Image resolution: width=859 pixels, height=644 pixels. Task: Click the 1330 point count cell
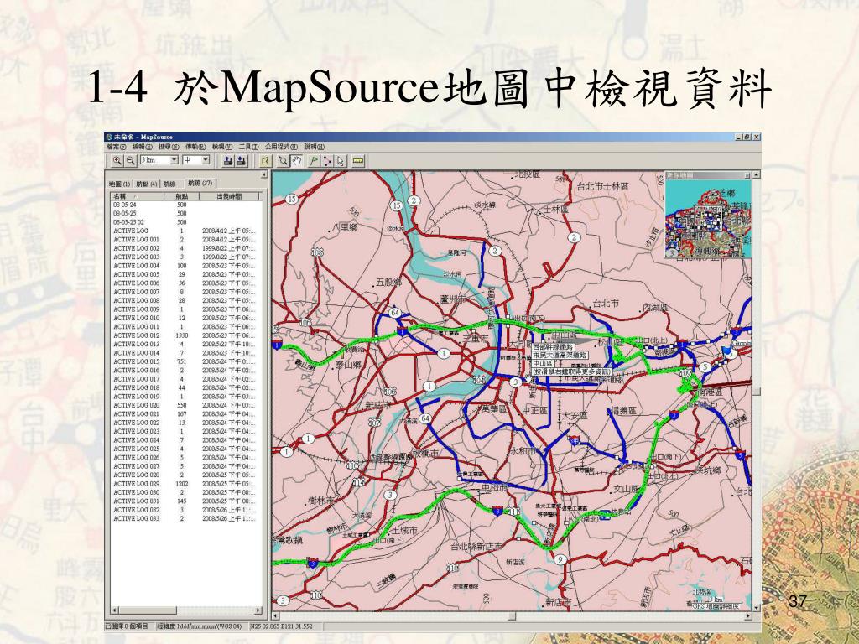pyautogui.click(x=181, y=335)
